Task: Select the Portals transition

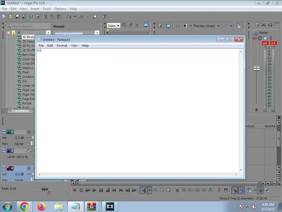Action: click(27, 103)
